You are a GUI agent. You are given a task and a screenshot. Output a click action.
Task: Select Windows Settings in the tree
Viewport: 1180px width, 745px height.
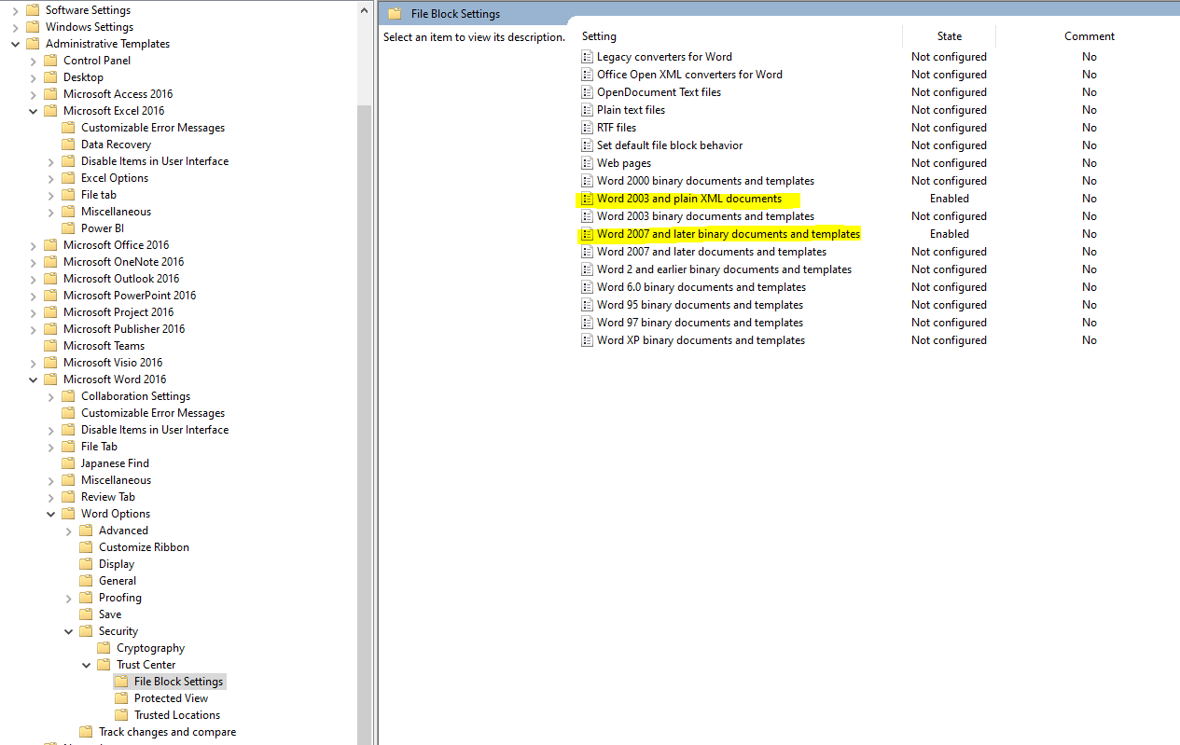(x=90, y=27)
